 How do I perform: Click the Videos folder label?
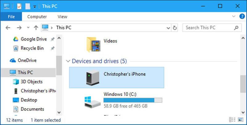tap(110, 41)
